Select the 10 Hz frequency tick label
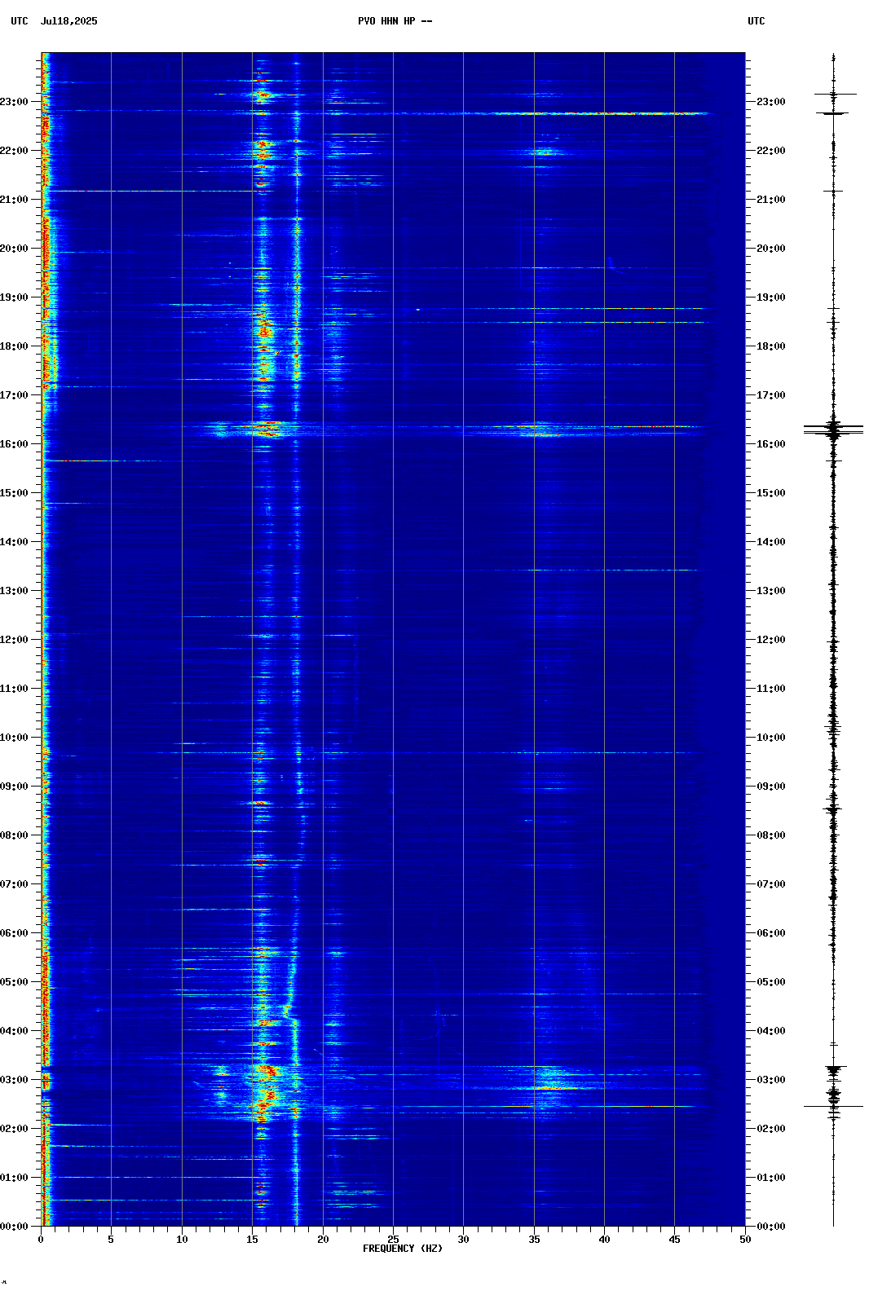This screenshot has width=869, height=1291. [182, 1240]
